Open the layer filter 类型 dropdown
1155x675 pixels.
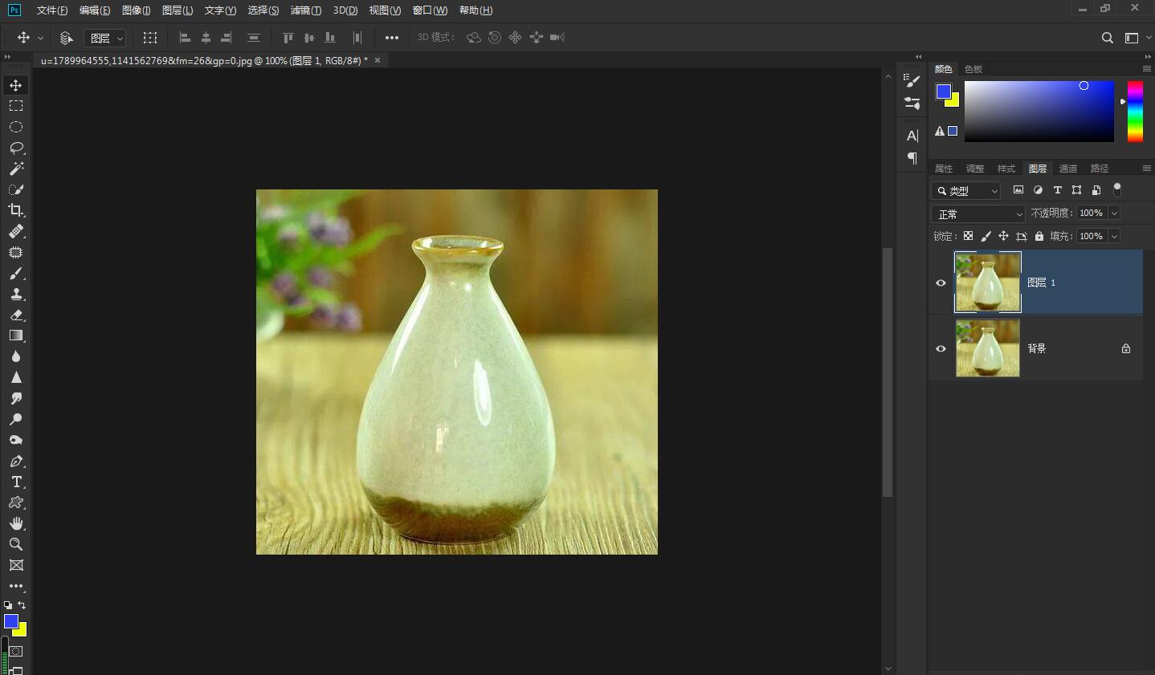[966, 191]
